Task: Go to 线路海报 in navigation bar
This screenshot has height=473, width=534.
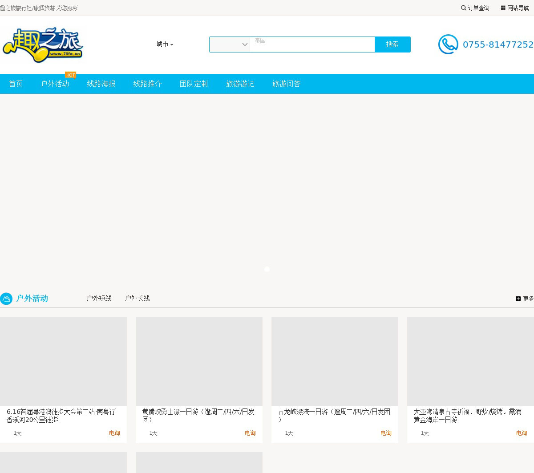Action: click(x=101, y=84)
